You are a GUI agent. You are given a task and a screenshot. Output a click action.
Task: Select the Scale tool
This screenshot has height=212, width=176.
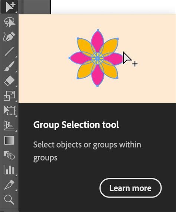point(9,96)
